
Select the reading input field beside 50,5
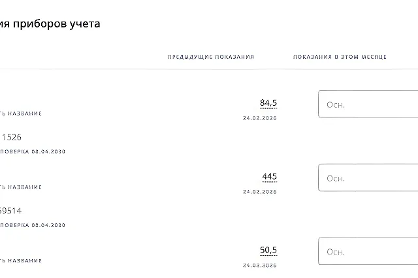369,251
